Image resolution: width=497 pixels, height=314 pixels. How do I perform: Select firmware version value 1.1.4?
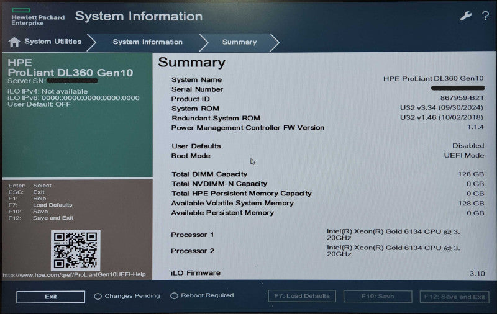click(x=475, y=127)
